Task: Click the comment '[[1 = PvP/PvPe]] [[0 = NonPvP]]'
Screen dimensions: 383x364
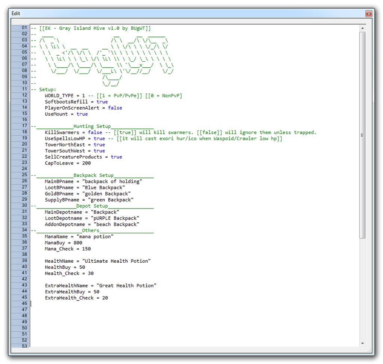Action: [x=139, y=96]
